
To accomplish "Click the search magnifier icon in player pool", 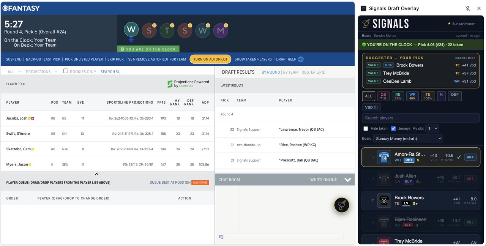I will pos(118,72).
